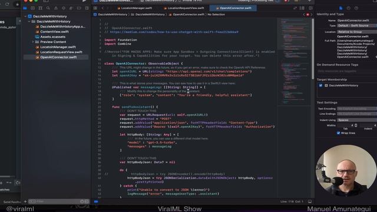
Task: Open the Location dropdown Relative to Group
Action: [357, 32]
